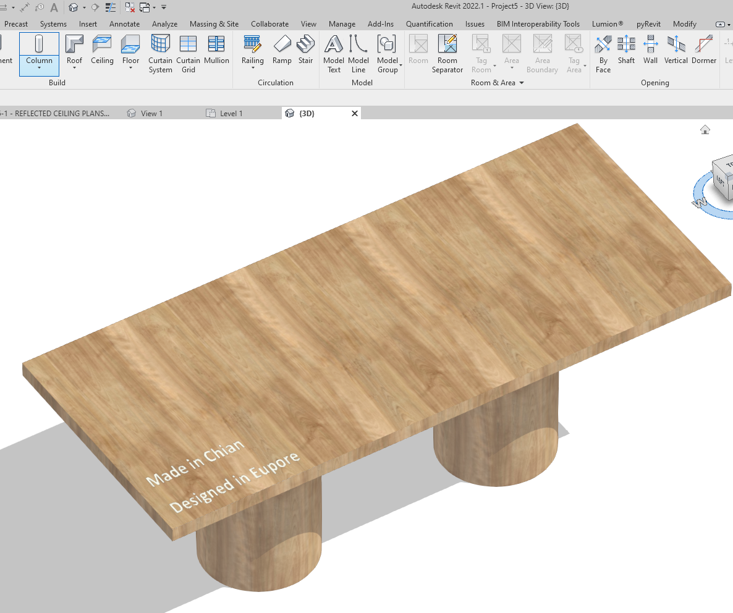Switch to the Manage ribbon tab
The height and width of the screenshot is (613, 733).
[x=342, y=23]
